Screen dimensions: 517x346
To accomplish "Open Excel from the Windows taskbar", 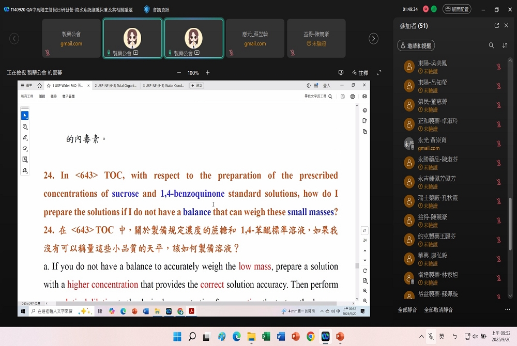I will (x=266, y=337).
